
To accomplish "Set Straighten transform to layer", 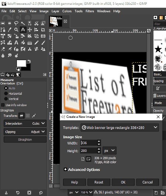I will coord(21,116).
